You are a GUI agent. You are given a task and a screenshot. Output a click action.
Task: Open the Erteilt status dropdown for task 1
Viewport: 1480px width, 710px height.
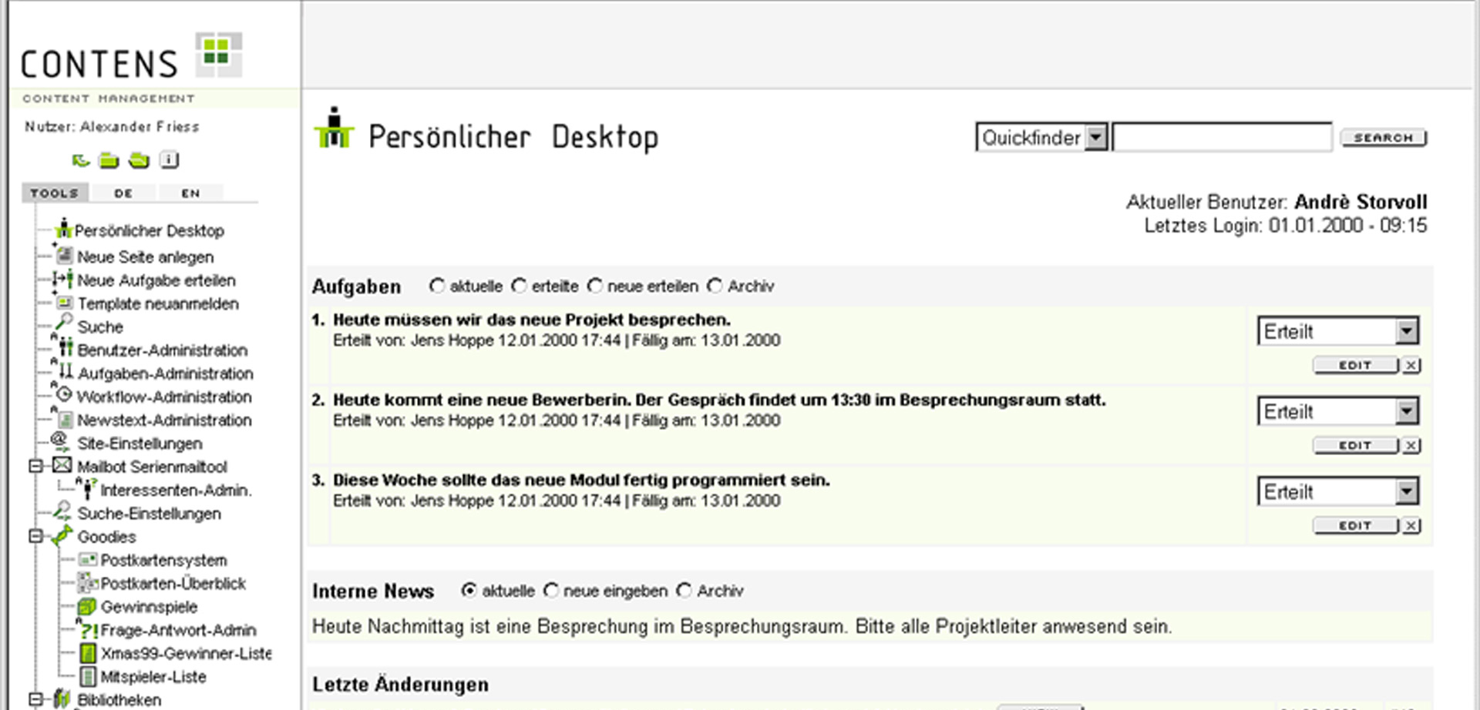point(1407,331)
